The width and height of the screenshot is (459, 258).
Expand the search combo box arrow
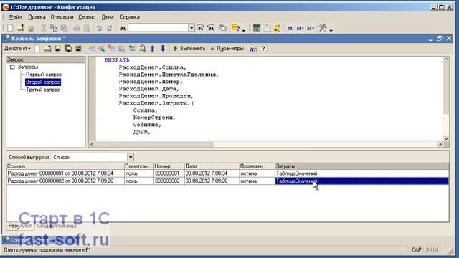click(x=191, y=28)
